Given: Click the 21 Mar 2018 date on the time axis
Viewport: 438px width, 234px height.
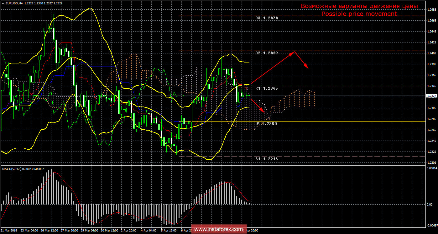Looking at the screenshot, I should pos(9,231).
